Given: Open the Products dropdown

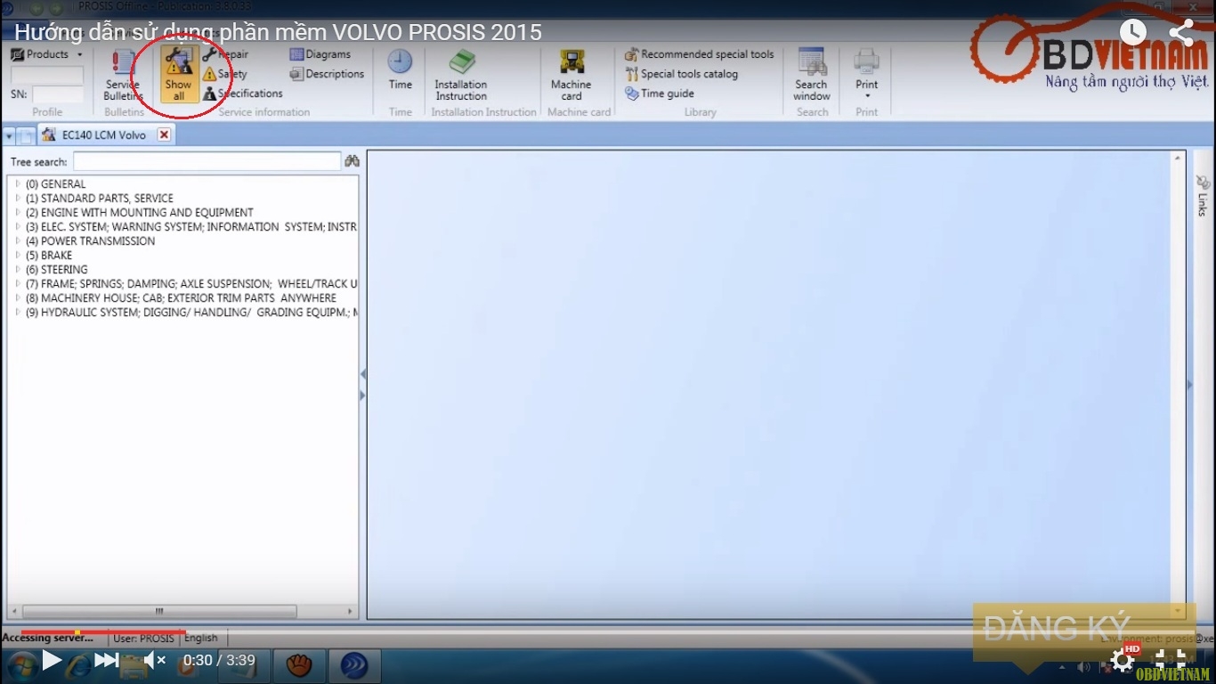Looking at the screenshot, I should [47, 54].
